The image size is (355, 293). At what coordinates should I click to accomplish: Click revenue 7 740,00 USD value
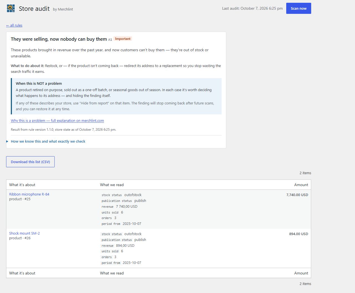pyautogui.click(x=127, y=206)
